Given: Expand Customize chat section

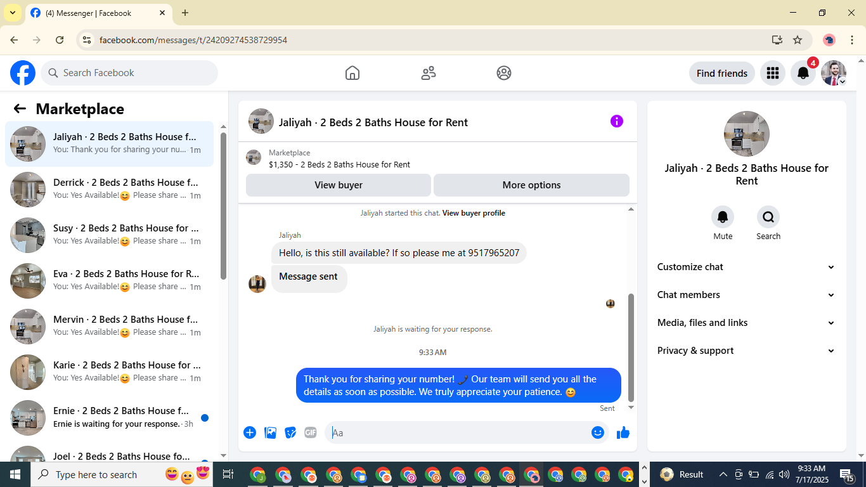Looking at the screenshot, I should pyautogui.click(x=746, y=267).
